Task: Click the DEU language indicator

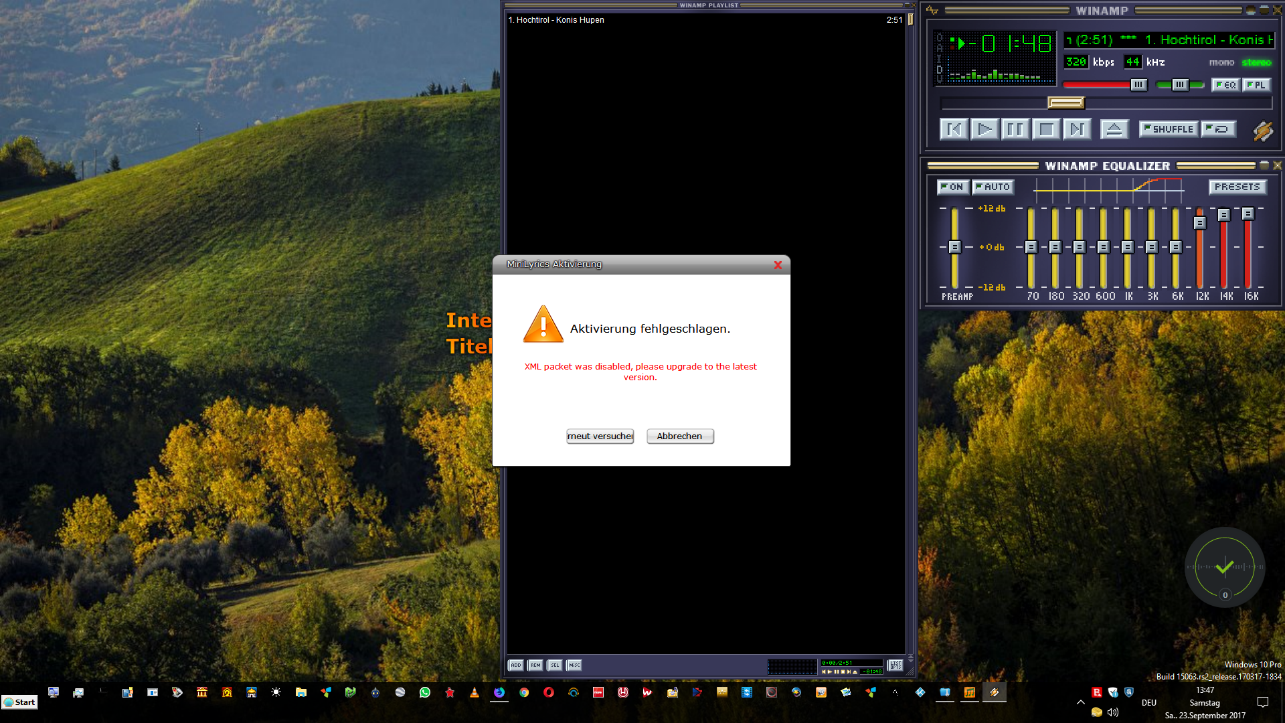Action: (x=1149, y=703)
